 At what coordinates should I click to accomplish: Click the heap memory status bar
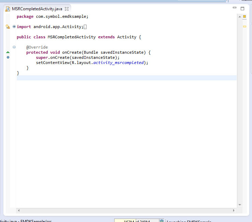tap(137, 221)
